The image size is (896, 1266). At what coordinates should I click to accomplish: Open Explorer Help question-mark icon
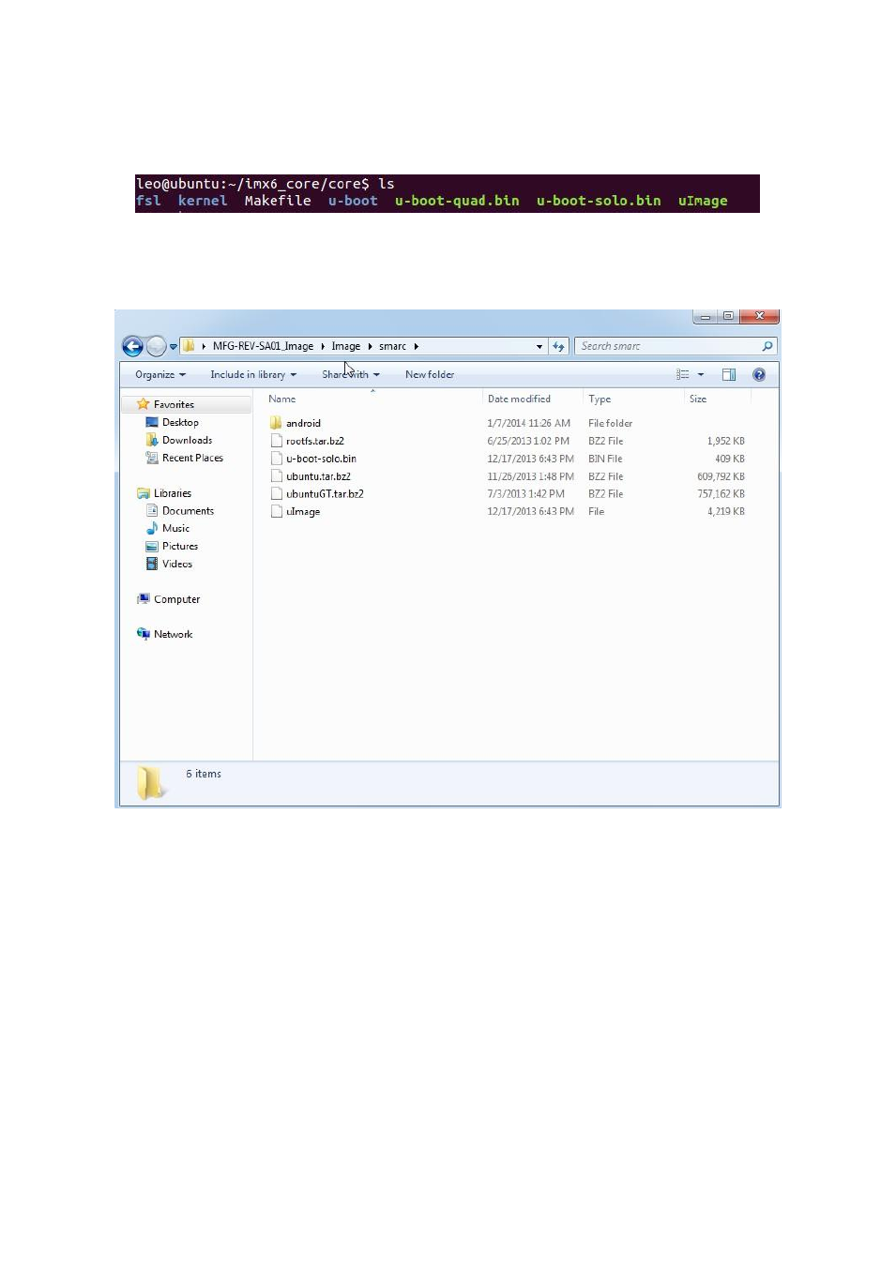point(759,374)
